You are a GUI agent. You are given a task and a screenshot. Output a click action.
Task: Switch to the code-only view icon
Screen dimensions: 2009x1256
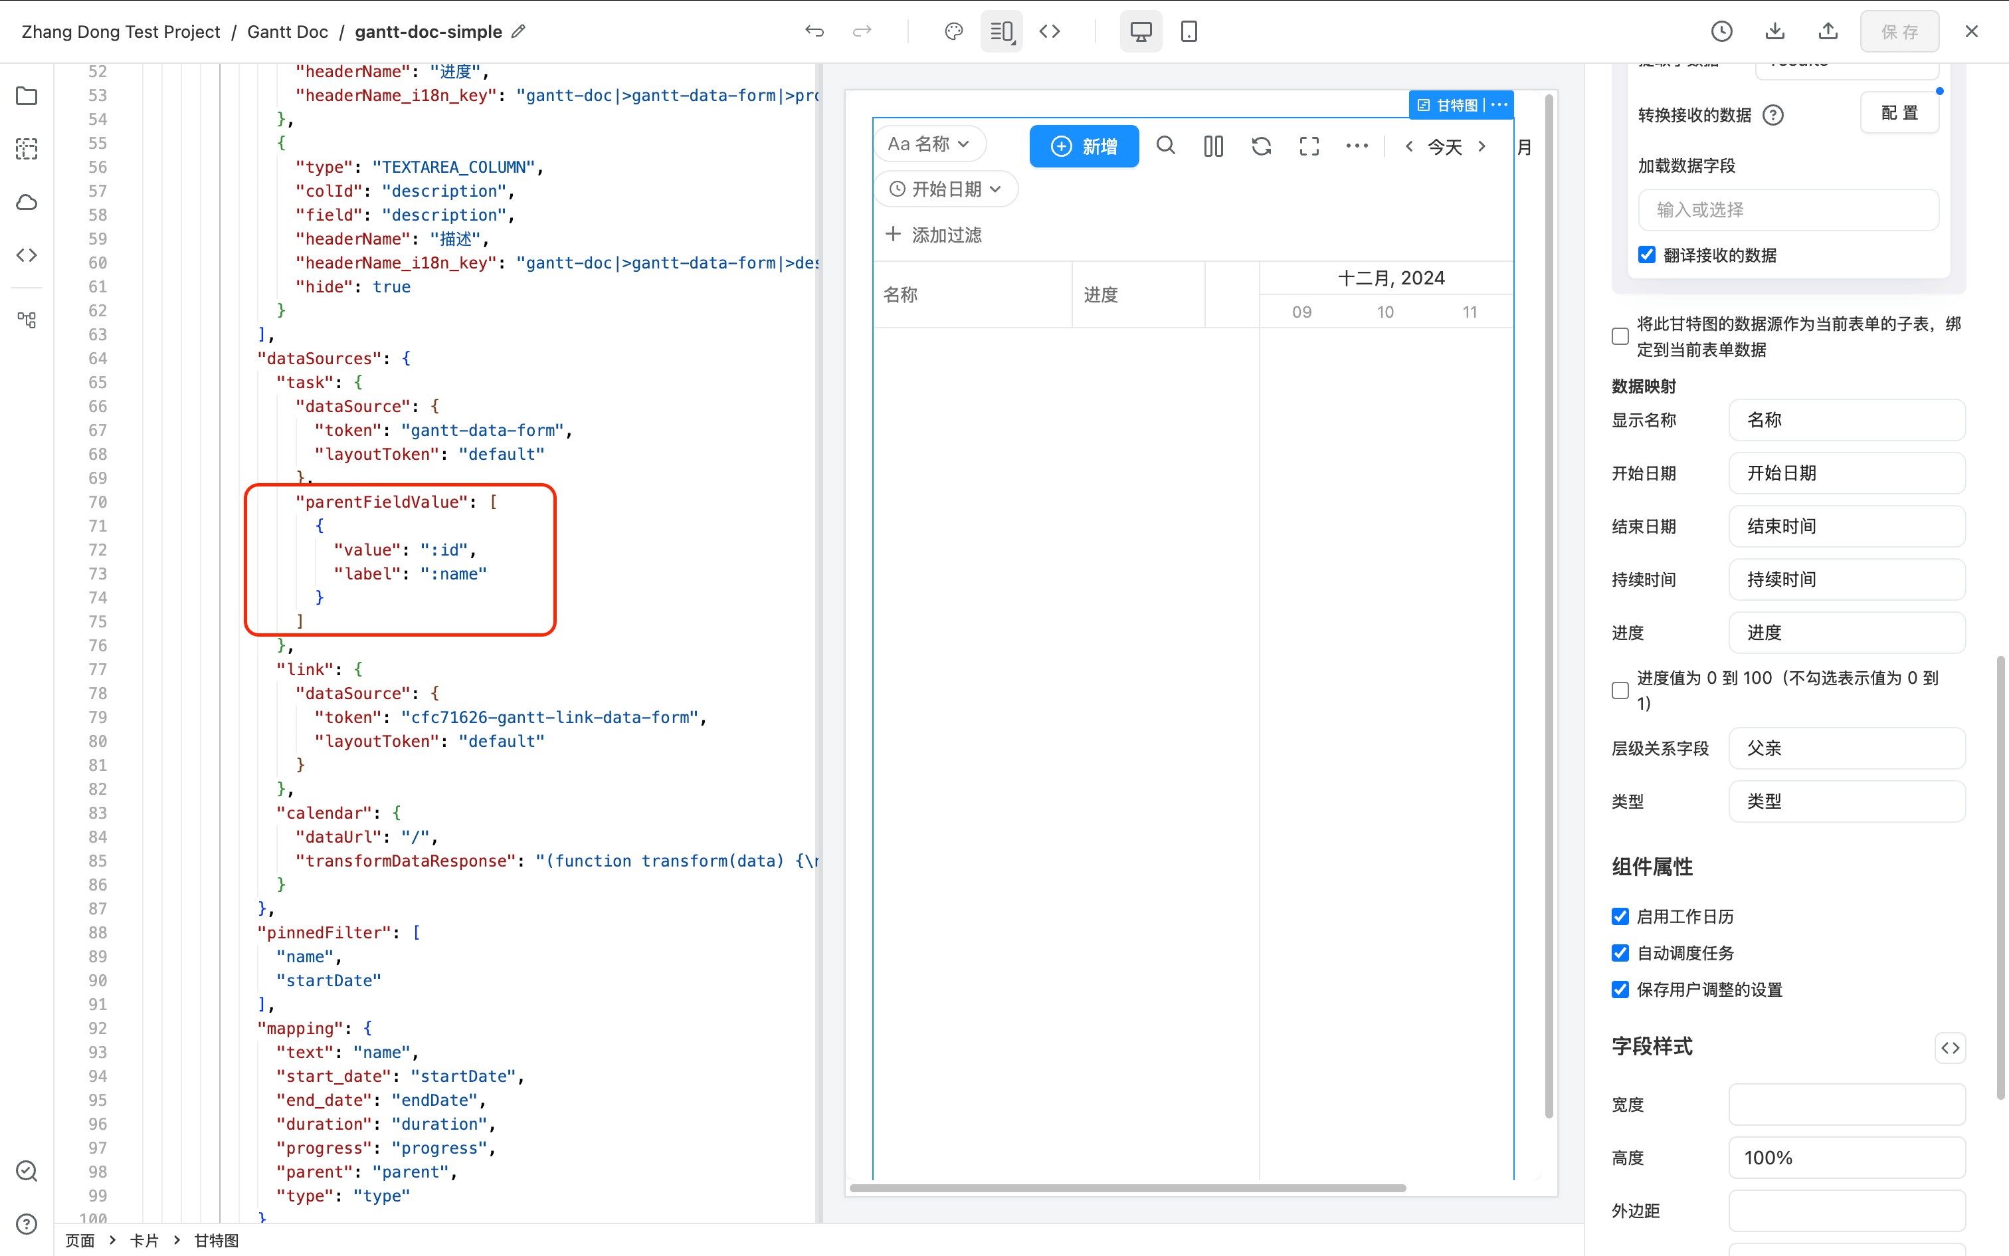pos(1050,32)
